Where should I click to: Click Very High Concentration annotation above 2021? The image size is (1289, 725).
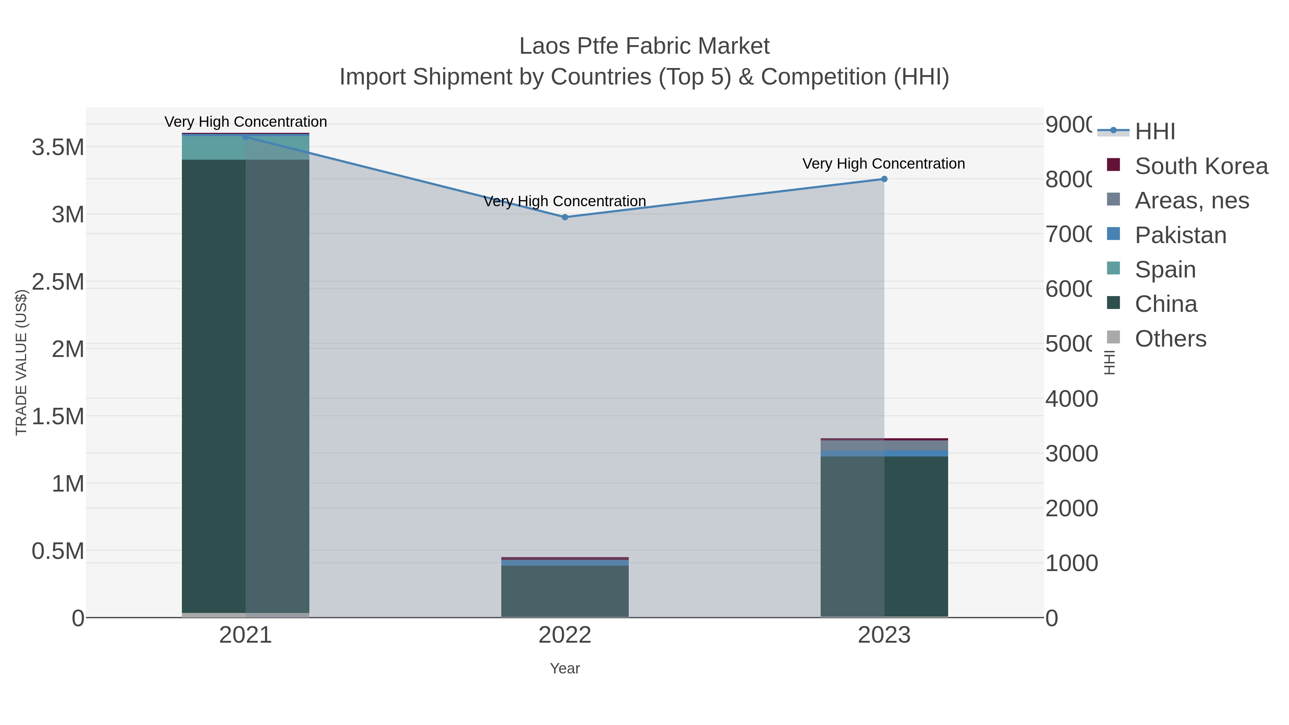point(246,122)
